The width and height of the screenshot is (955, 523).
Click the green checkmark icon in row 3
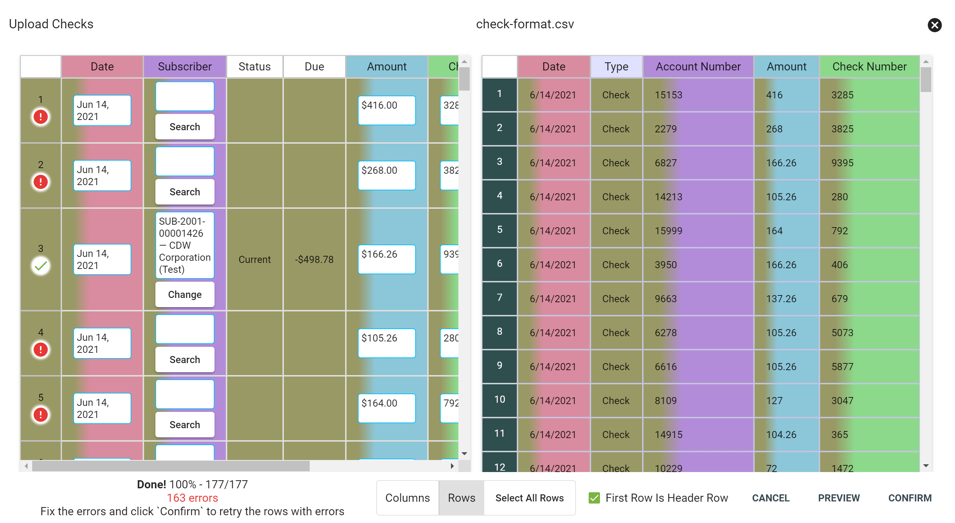(40, 266)
